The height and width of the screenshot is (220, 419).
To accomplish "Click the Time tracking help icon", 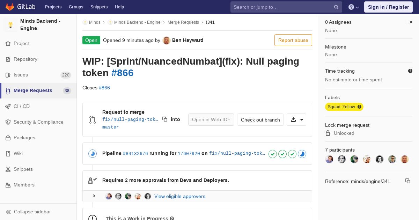I will point(410,71).
